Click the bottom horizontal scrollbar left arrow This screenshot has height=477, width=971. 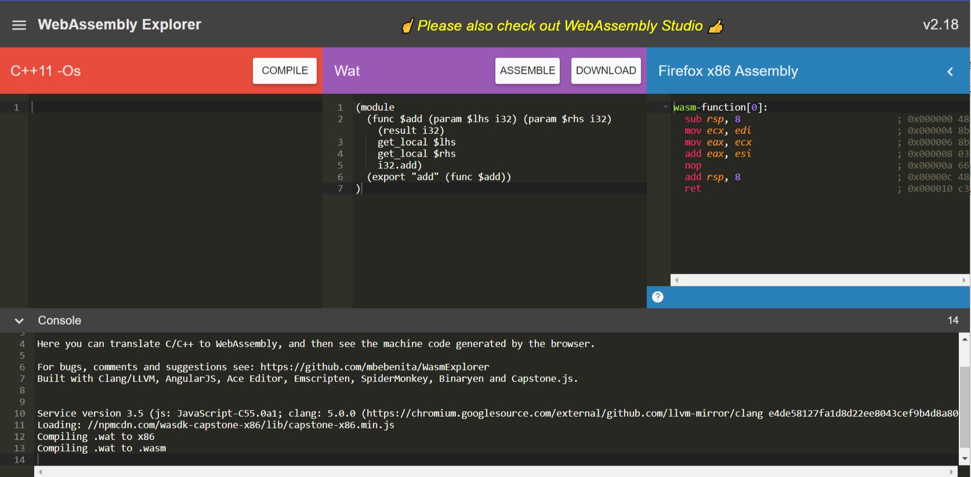pos(40,472)
